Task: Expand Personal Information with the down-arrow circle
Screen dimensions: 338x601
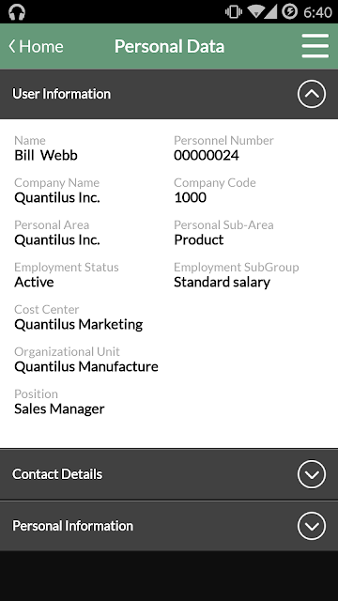Action: [x=312, y=526]
